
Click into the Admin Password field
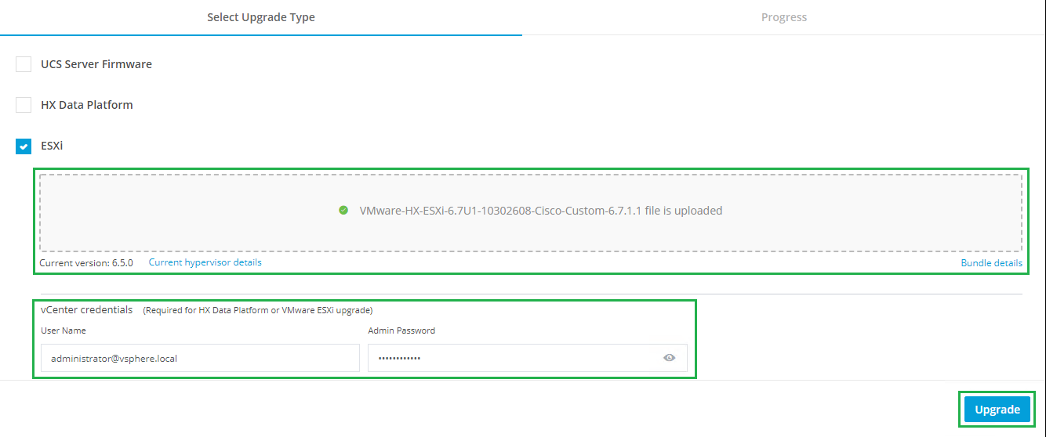point(510,359)
